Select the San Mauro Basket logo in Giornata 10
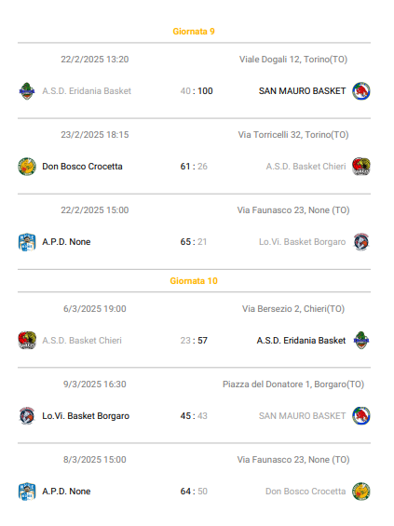The height and width of the screenshot is (526, 394). (x=361, y=416)
